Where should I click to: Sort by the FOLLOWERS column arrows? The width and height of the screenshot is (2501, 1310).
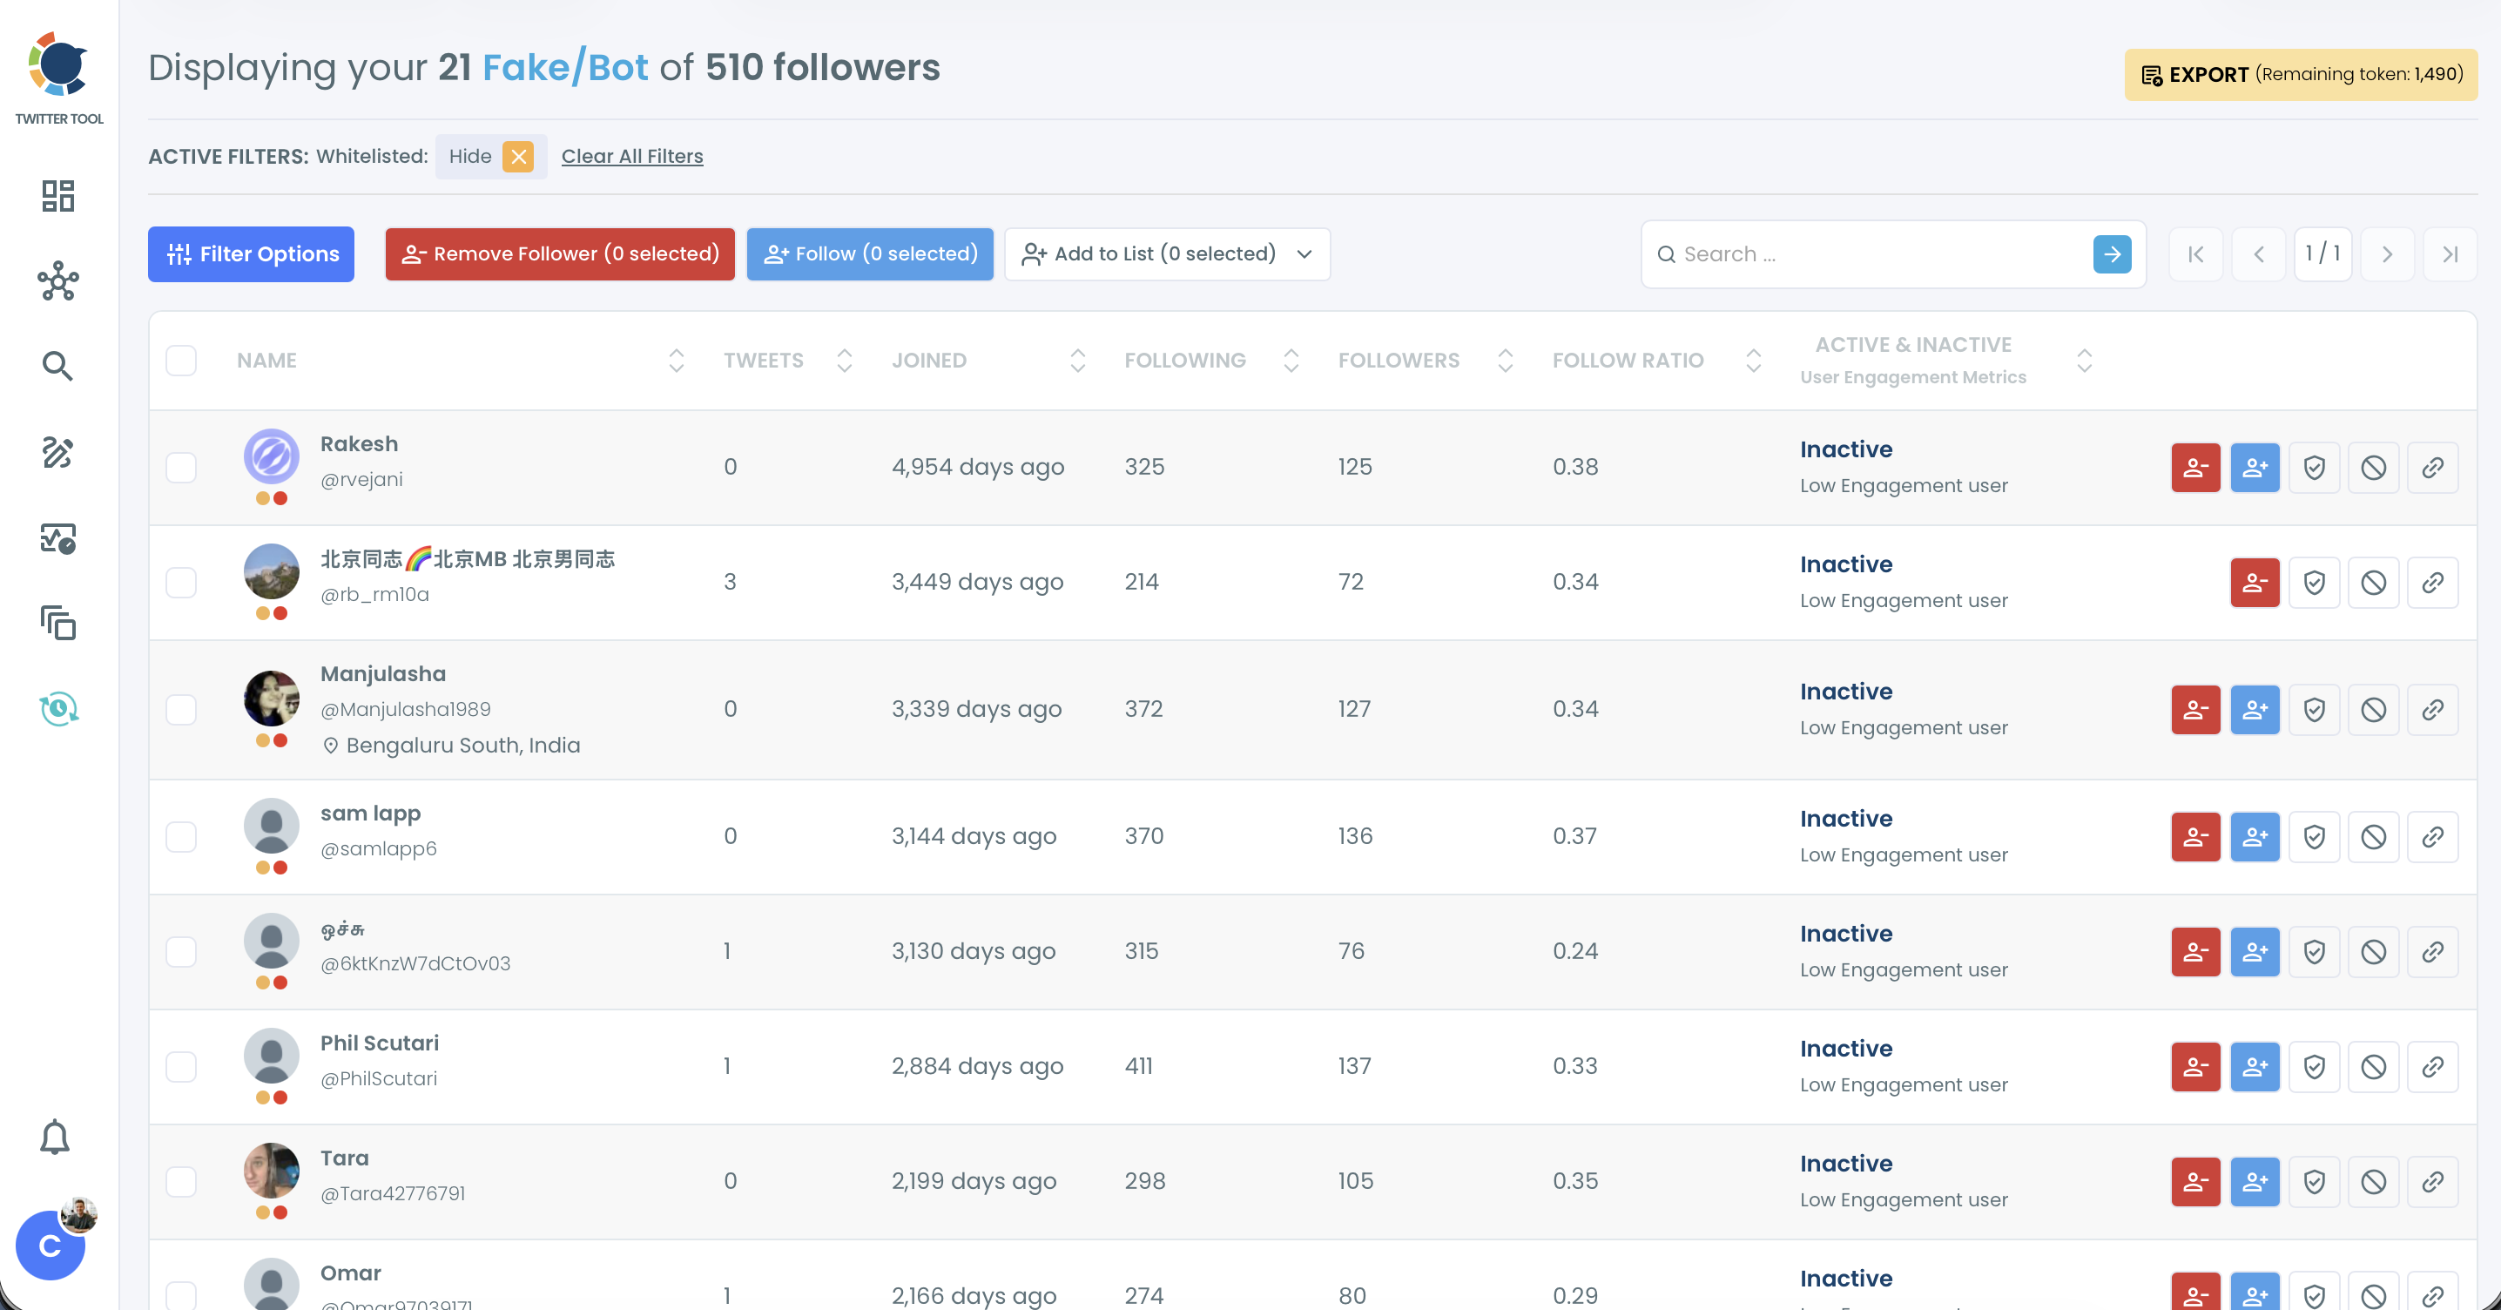pyautogui.click(x=1505, y=361)
